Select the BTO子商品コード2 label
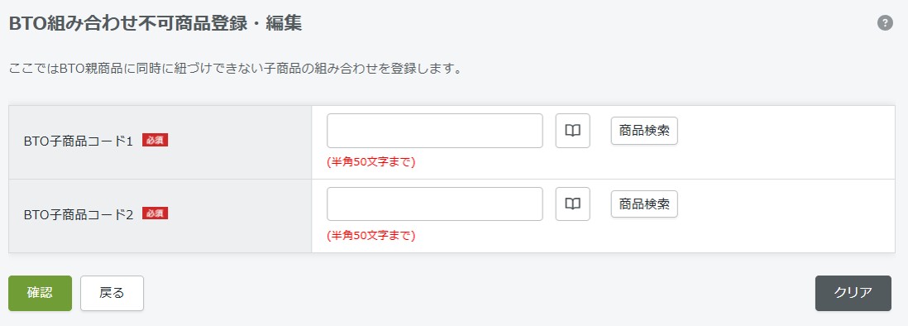The width and height of the screenshot is (908, 326). click(x=79, y=214)
